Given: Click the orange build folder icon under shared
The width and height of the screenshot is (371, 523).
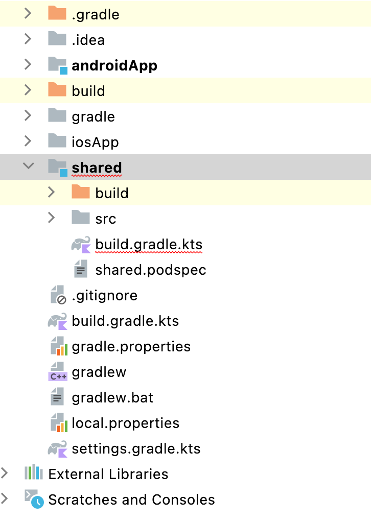Looking at the screenshot, I should click(80, 192).
